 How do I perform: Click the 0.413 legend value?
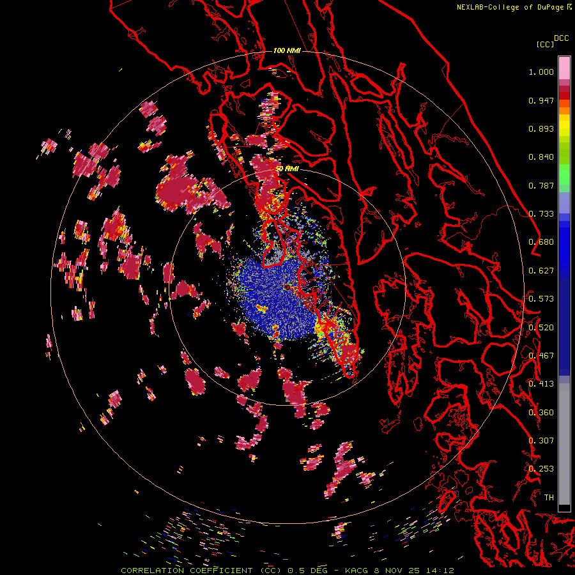[x=541, y=384]
